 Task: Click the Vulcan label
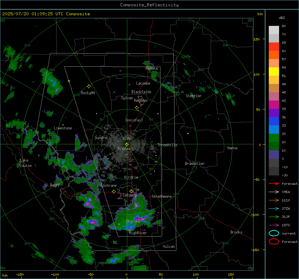click(169, 246)
